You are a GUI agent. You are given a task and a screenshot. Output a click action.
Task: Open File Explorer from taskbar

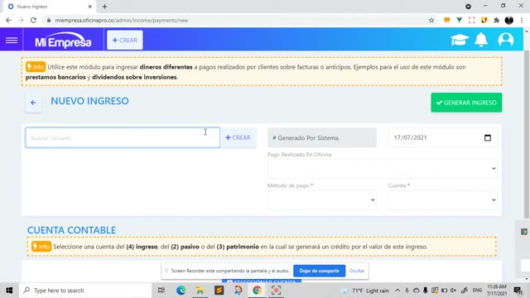(200, 291)
